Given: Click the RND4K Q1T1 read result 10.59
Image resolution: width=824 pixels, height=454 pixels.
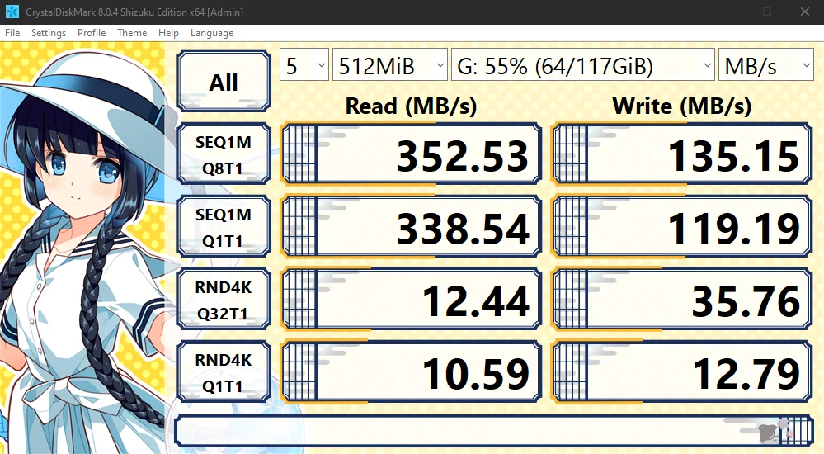Looking at the screenshot, I should click(412, 372).
